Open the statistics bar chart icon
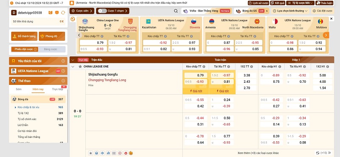340x157 pixels. 108,153
